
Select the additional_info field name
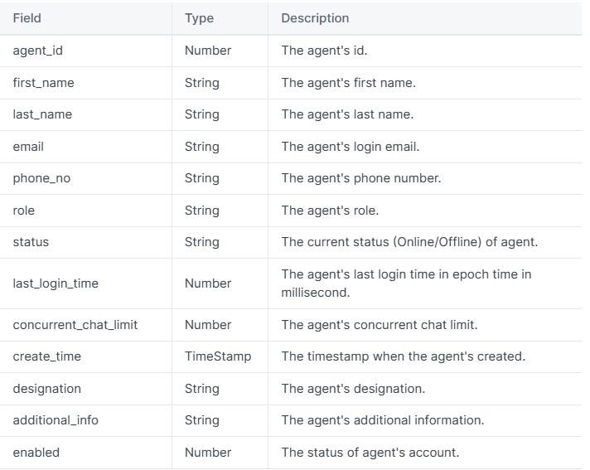tap(56, 420)
